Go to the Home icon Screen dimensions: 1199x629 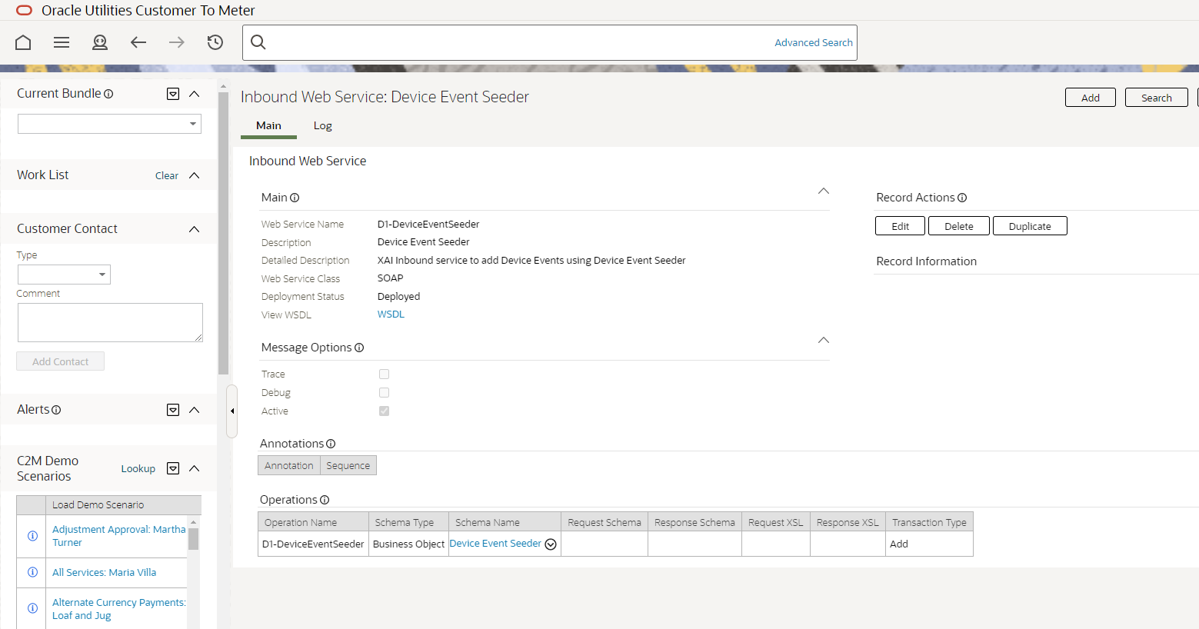[x=23, y=42]
